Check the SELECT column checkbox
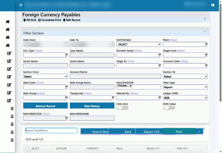Screen dimensions: 222x153 click(x=27, y=148)
